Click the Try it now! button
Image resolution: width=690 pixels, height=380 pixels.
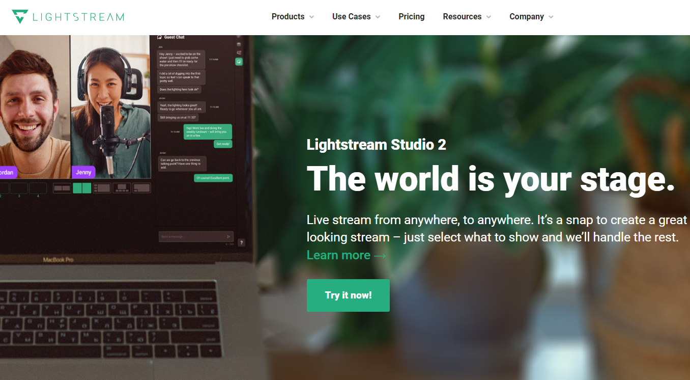(x=348, y=295)
